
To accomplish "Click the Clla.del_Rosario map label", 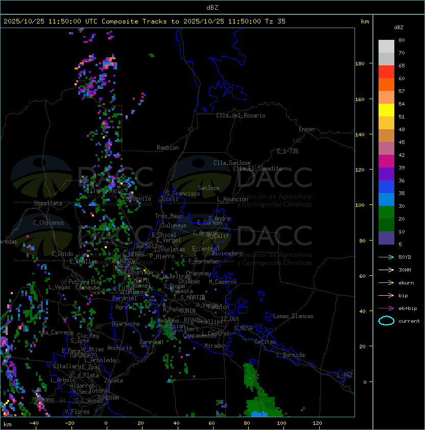I will pos(241,115).
